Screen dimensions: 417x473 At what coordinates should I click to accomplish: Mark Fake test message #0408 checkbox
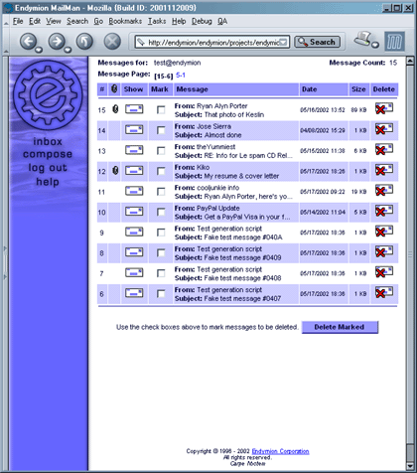click(161, 273)
